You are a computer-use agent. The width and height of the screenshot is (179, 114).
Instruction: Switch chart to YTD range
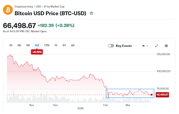[47, 46]
